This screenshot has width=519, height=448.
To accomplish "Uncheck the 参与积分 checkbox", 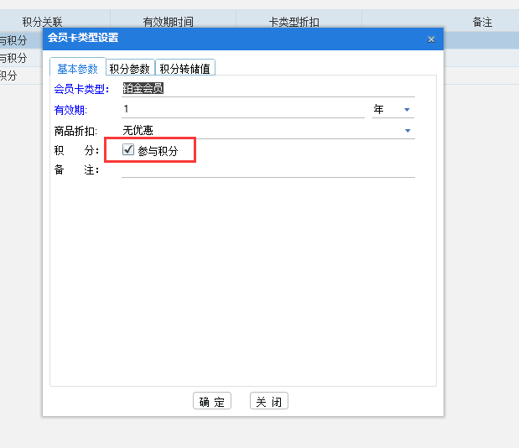I will pyautogui.click(x=128, y=150).
